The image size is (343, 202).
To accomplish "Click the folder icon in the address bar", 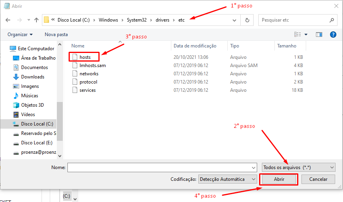I will point(46,20).
